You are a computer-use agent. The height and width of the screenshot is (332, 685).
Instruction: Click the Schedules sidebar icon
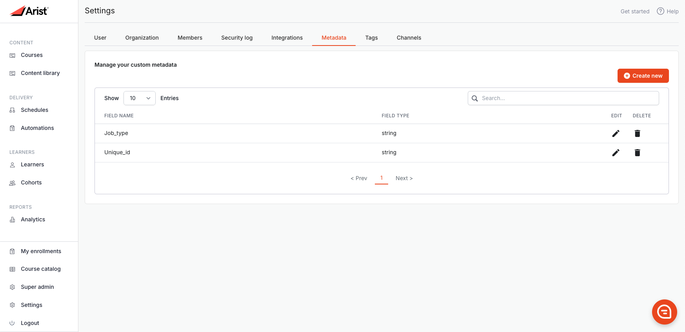[13, 110]
